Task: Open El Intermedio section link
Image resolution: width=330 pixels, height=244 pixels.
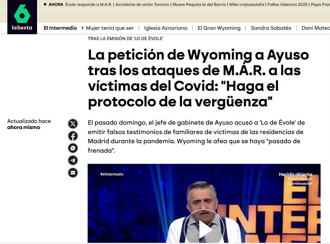Action: (x=60, y=28)
